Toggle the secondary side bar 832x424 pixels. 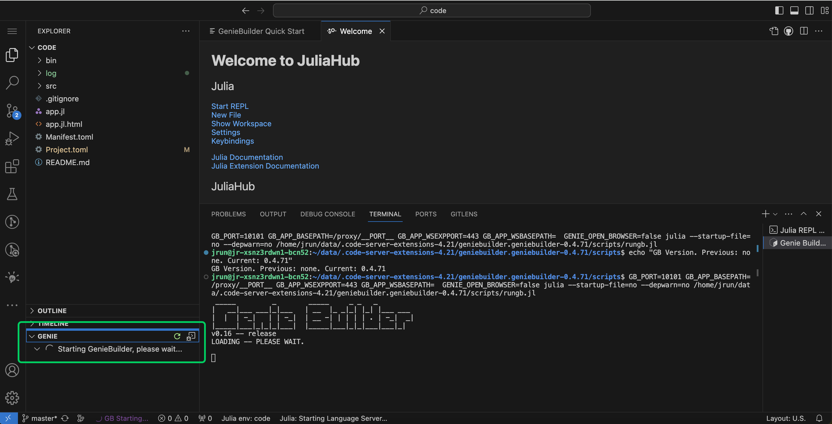click(x=809, y=10)
